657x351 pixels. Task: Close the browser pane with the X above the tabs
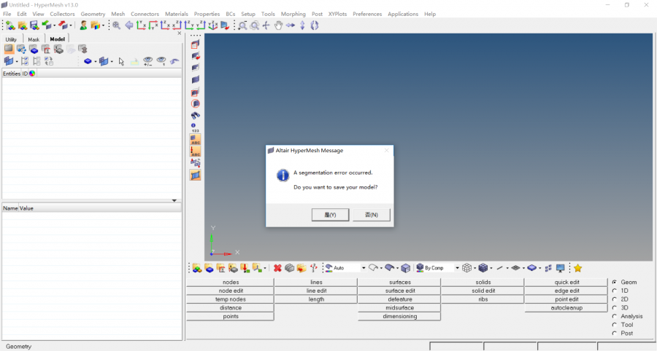click(x=180, y=33)
